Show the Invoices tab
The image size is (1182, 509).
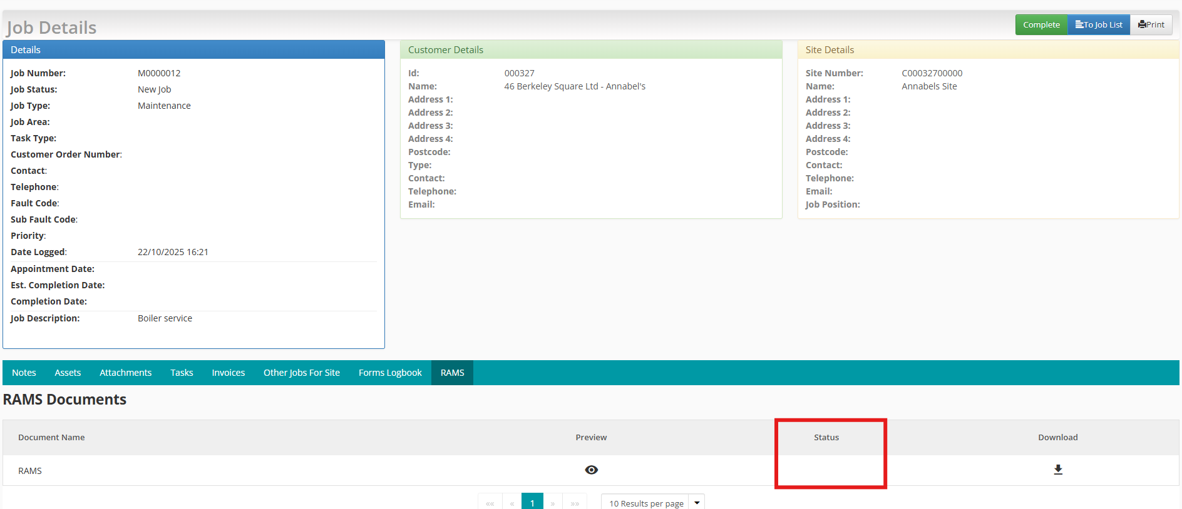[229, 373]
